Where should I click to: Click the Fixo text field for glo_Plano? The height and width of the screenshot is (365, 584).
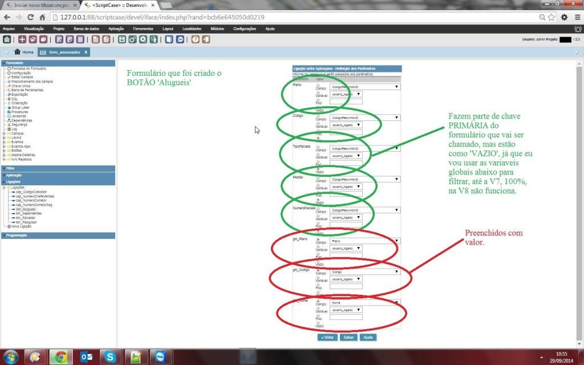(x=346, y=255)
